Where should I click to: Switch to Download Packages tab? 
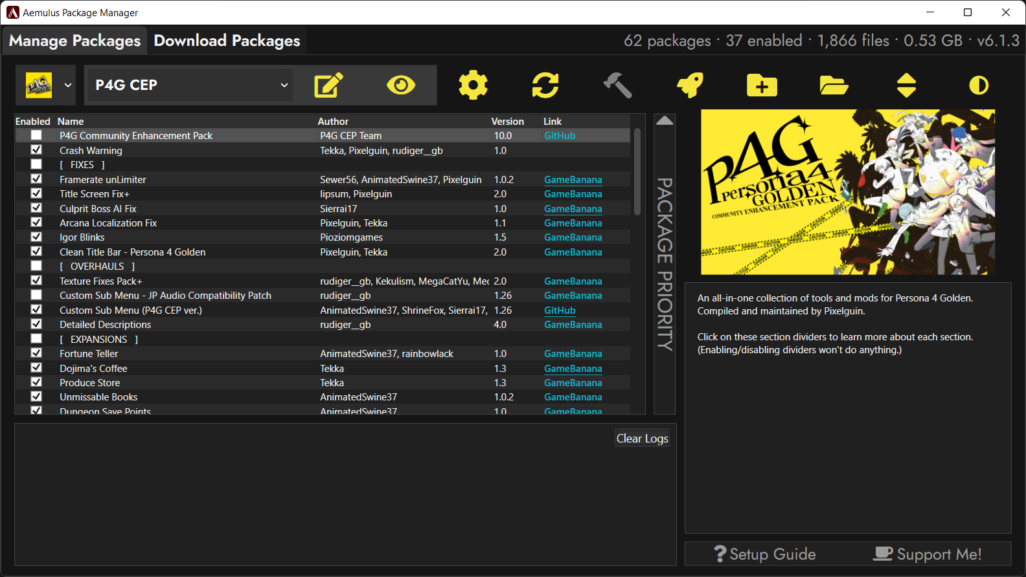point(227,41)
